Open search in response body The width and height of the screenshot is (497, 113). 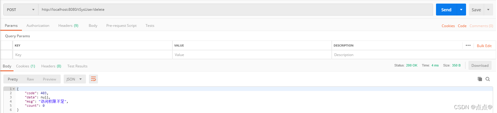[488, 79]
